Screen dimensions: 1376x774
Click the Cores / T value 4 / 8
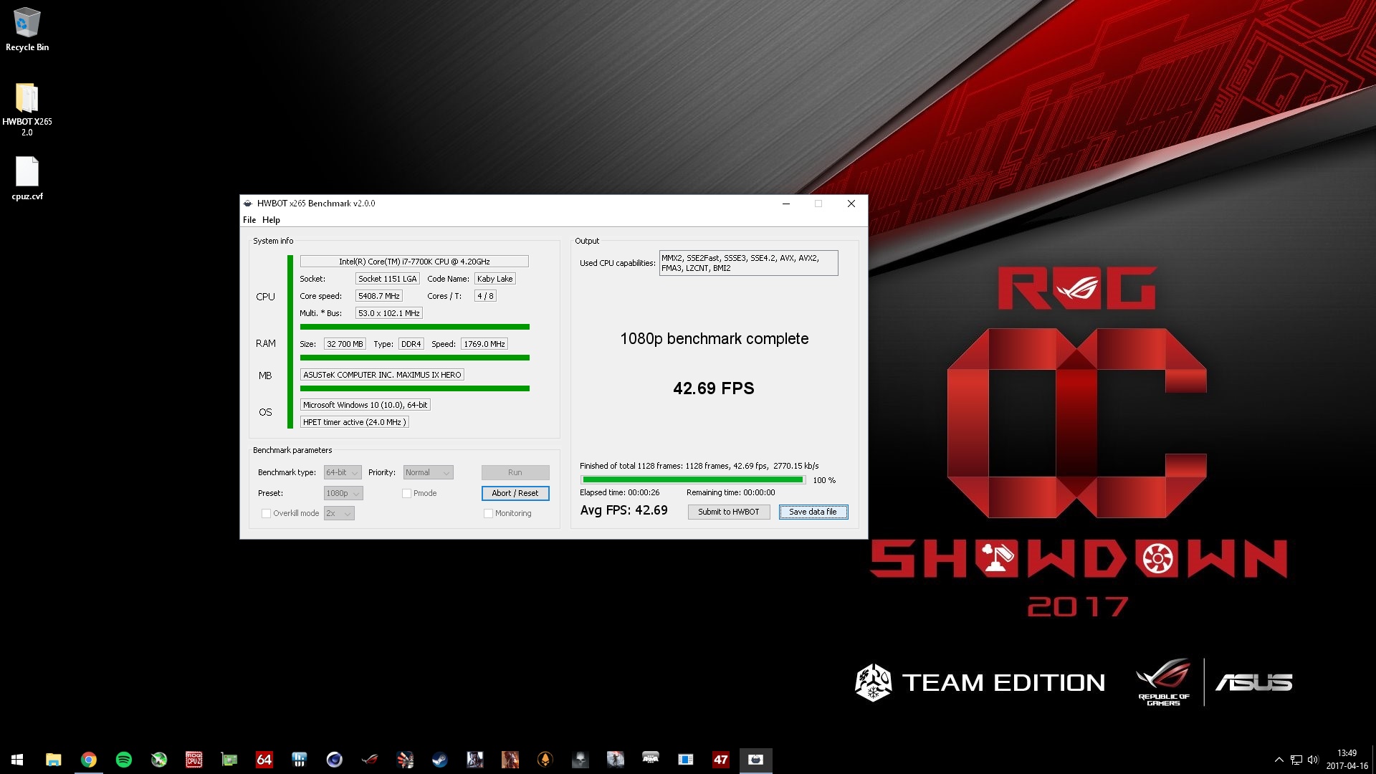(485, 296)
